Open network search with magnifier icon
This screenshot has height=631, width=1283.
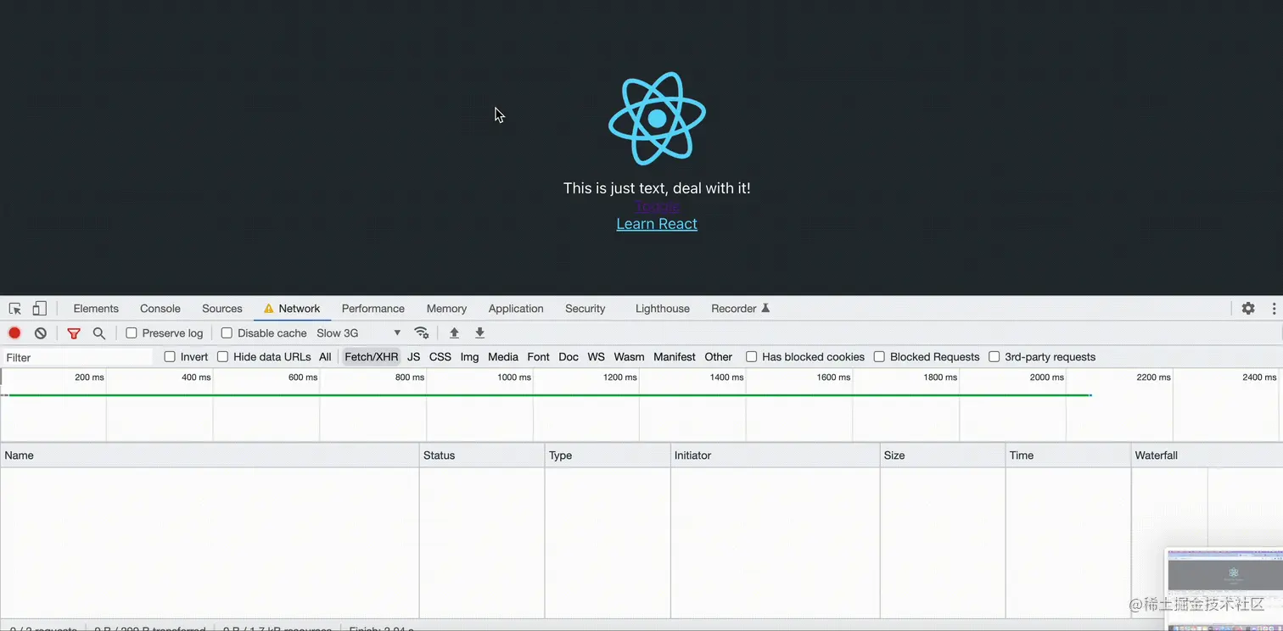(99, 333)
